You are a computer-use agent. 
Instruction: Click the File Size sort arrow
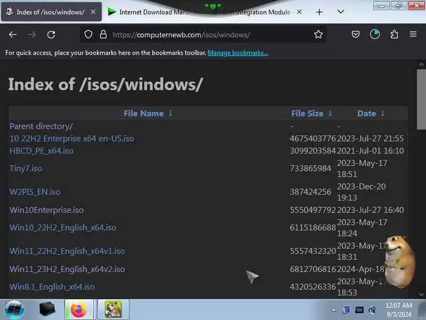[x=330, y=113]
